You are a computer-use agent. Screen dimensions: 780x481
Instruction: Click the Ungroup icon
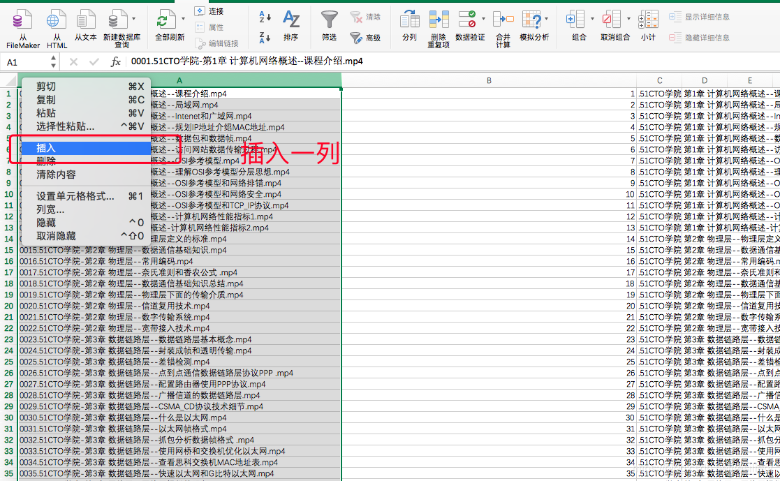click(612, 20)
